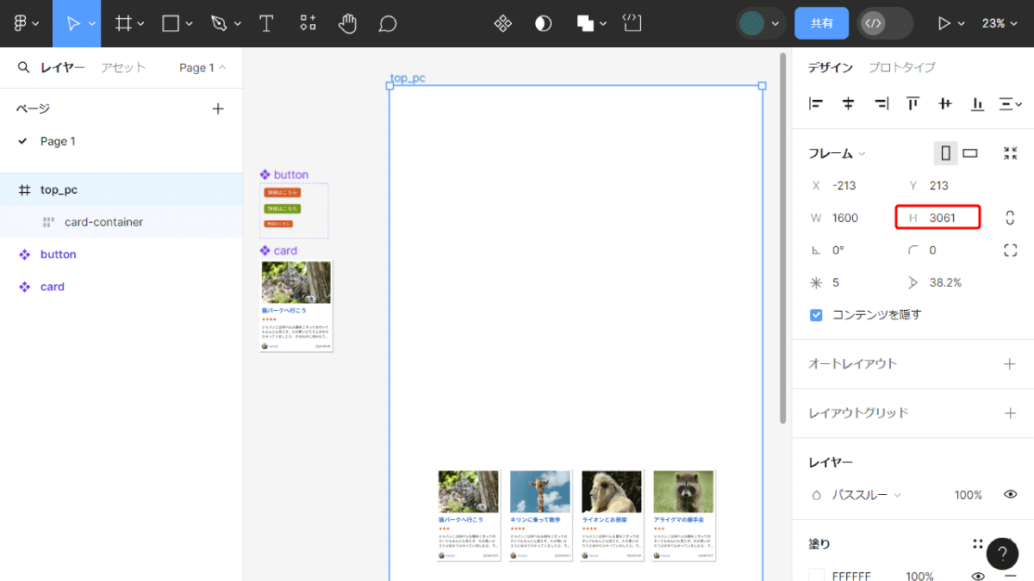The height and width of the screenshot is (581, 1034).
Task: Add a new page with the plus icon
Action: point(218,108)
